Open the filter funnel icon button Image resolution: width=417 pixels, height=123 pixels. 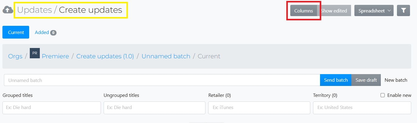point(404,11)
